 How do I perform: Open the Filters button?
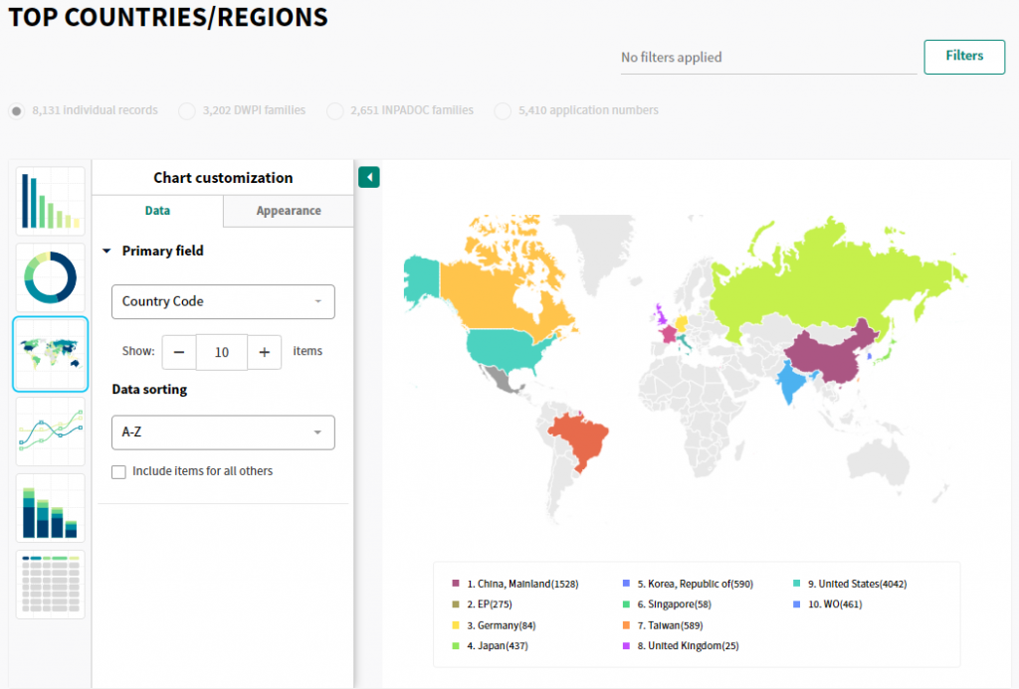964,57
